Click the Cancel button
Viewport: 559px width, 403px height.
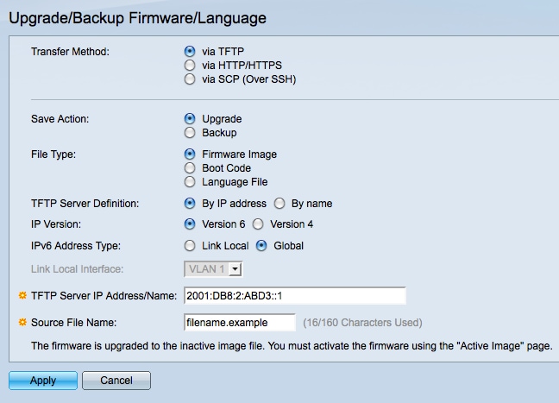tap(116, 381)
